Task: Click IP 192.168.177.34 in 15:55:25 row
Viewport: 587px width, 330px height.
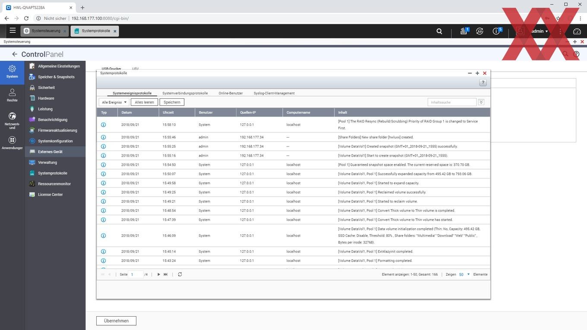Action: [252, 146]
